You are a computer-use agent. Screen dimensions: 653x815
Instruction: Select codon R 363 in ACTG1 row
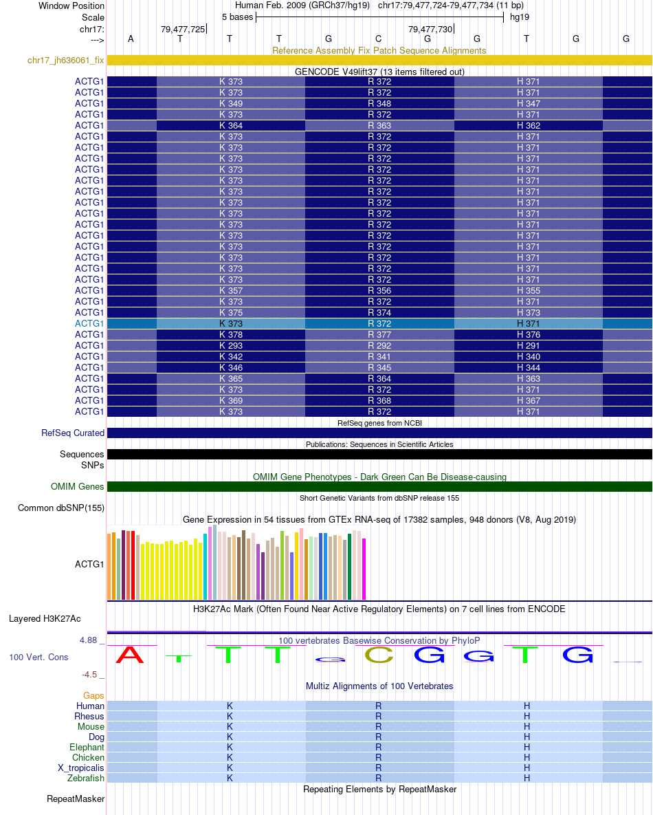[x=379, y=125]
